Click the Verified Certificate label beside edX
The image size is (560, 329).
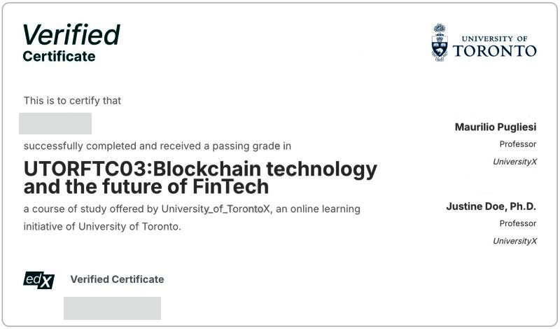(x=117, y=279)
